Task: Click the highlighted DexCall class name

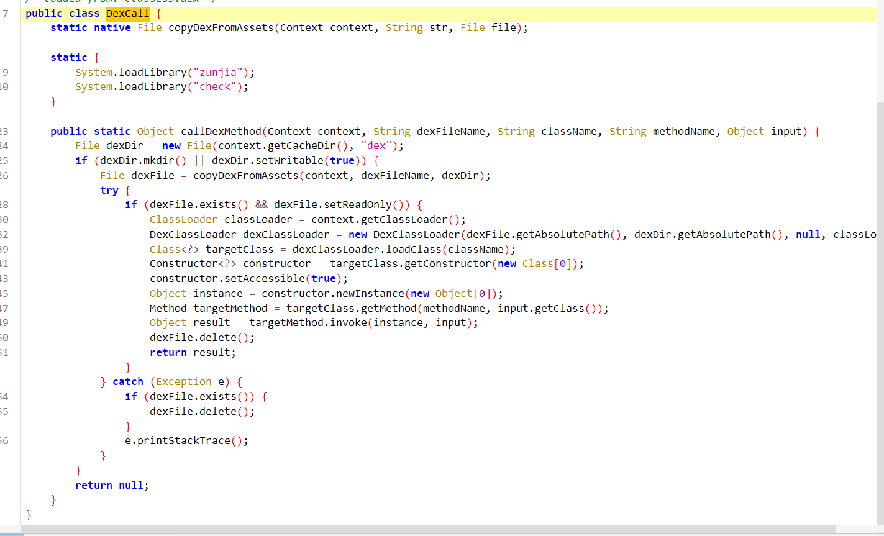Action: click(127, 13)
